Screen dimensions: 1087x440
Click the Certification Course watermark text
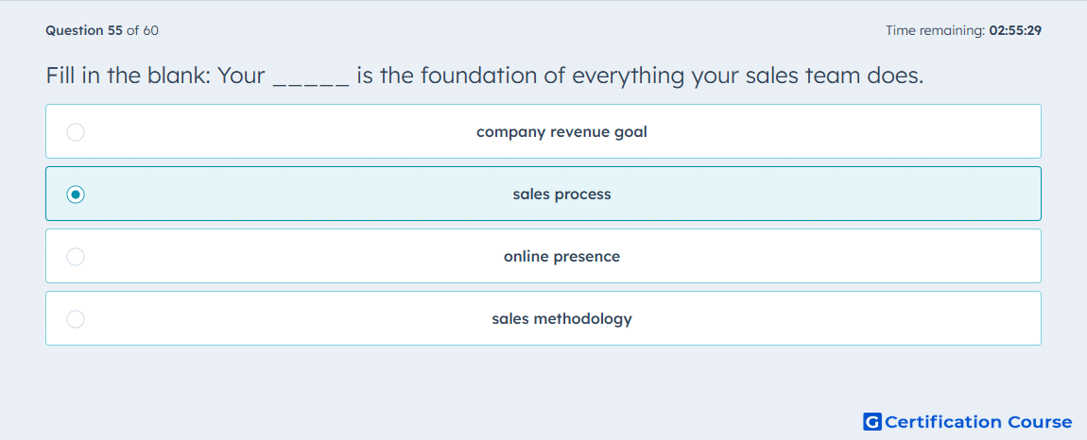click(978, 421)
